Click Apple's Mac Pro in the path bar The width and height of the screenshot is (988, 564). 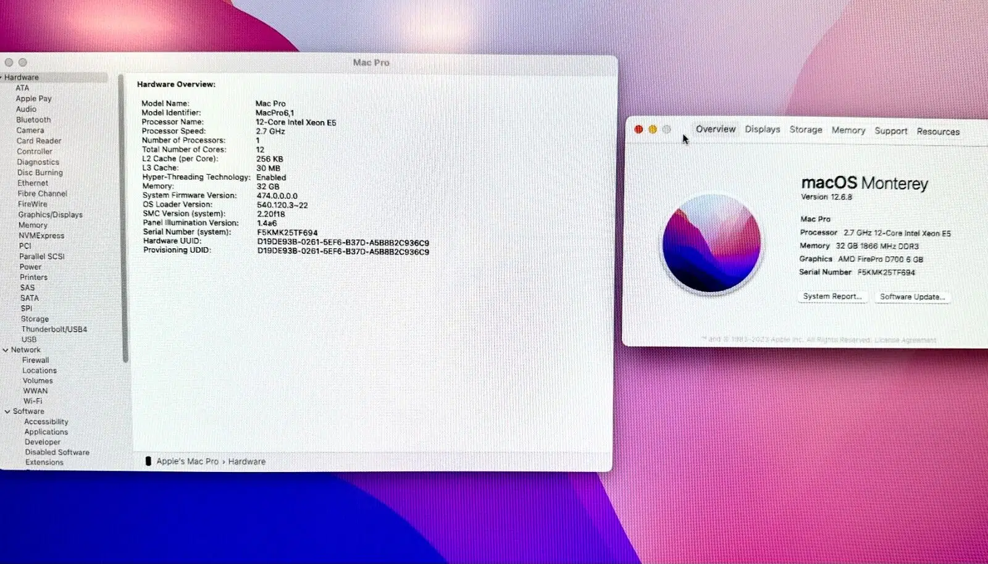(188, 461)
